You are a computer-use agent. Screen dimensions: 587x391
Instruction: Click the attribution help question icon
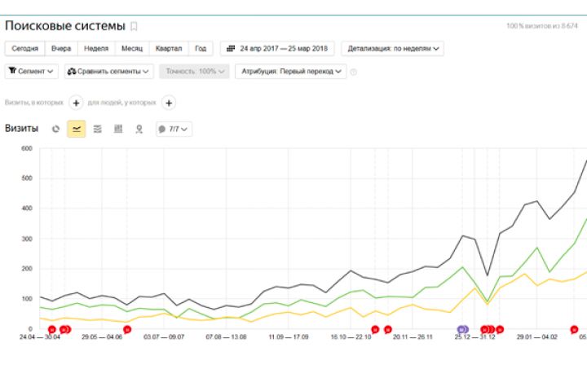354,72
